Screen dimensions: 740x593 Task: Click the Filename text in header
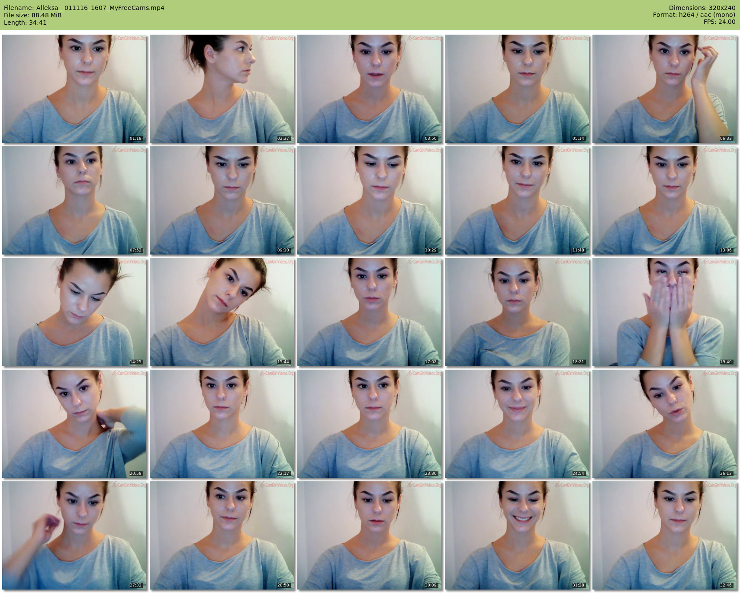pos(84,8)
